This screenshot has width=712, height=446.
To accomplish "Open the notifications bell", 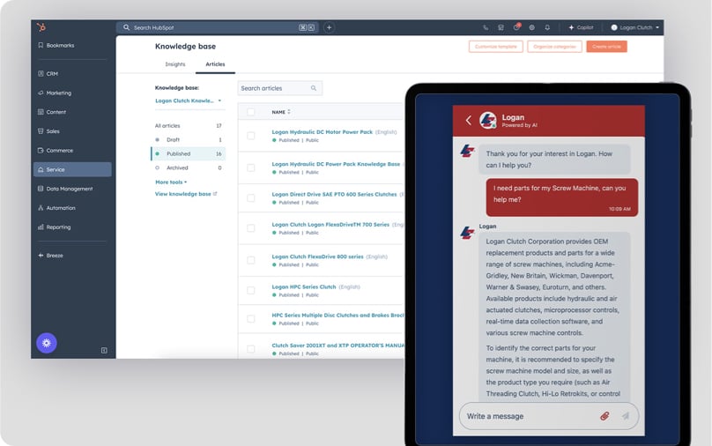I will [547, 27].
